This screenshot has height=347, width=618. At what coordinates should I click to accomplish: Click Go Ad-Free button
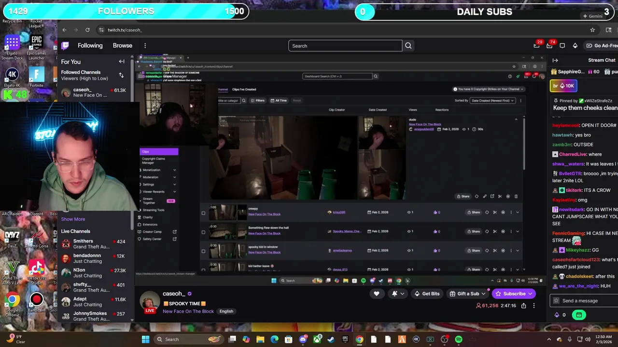pyautogui.click(x=602, y=46)
